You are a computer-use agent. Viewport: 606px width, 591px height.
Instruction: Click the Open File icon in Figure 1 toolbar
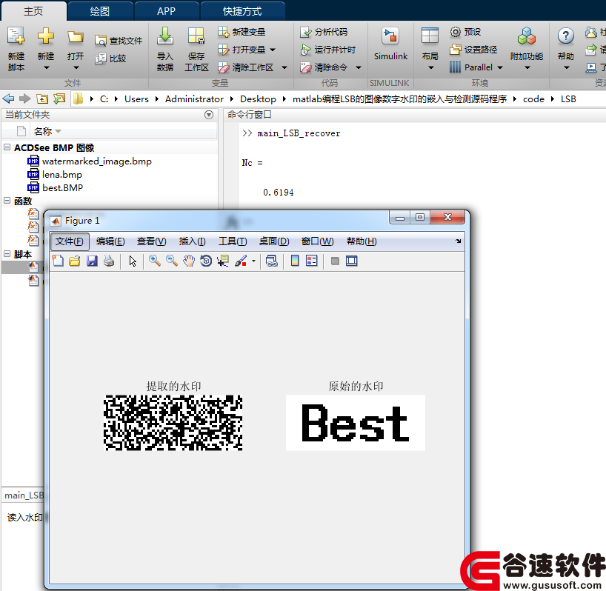point(75,261)
